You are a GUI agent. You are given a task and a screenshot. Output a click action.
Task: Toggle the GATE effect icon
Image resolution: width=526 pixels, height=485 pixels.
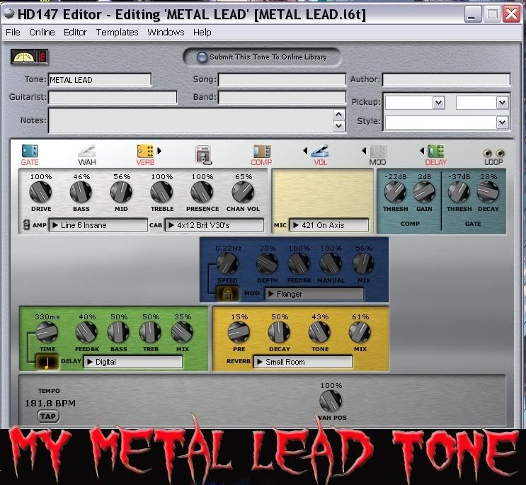click(30, 151)
